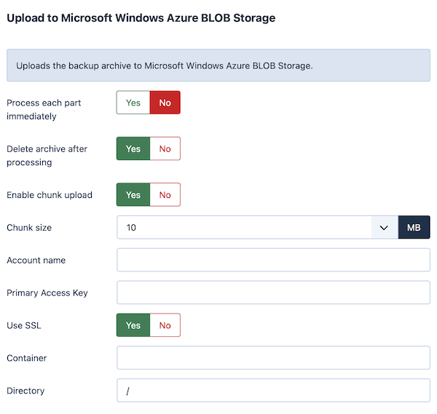Switch Use SSL to No
The width and height of the screenshot is (437, 414).
pos(165,325)
